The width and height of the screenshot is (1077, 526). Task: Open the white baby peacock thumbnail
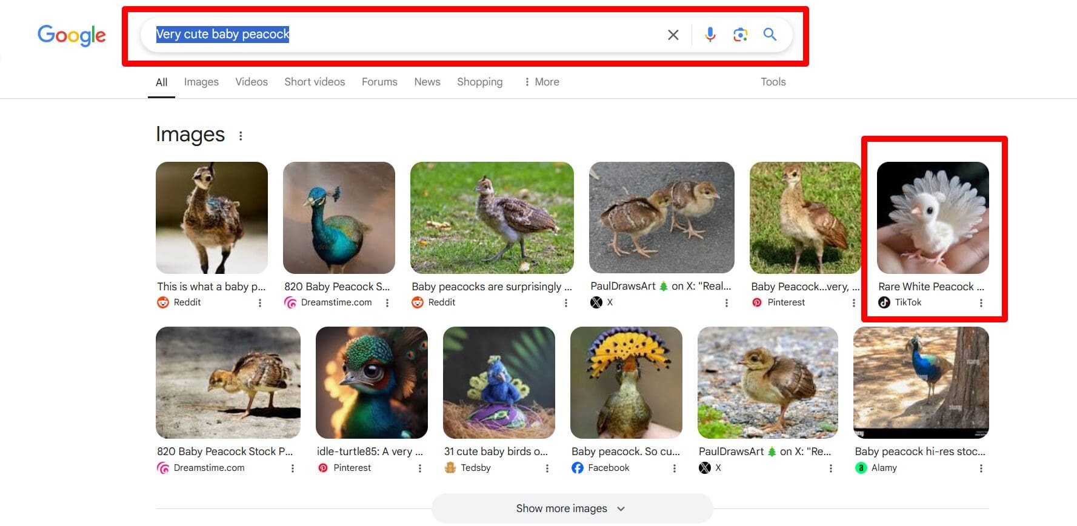pyautogui.click(x=933, y=218)
